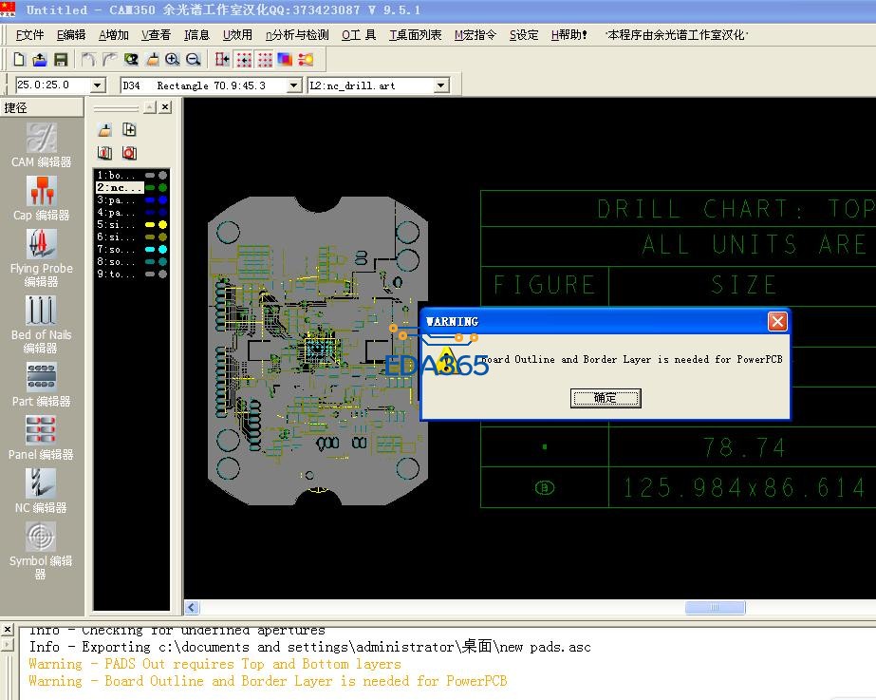Open the Part editor shortcut
Screen dimensions: 876x700
(x=42, y=385)
